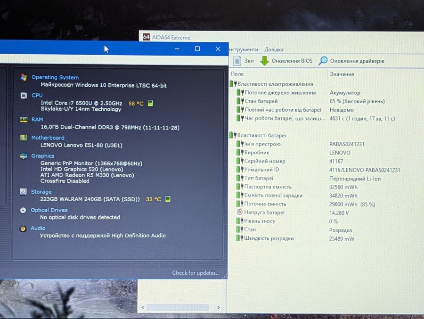Click the horizontal scrollbar thumb in AIDA64

(x=178, y=307)
